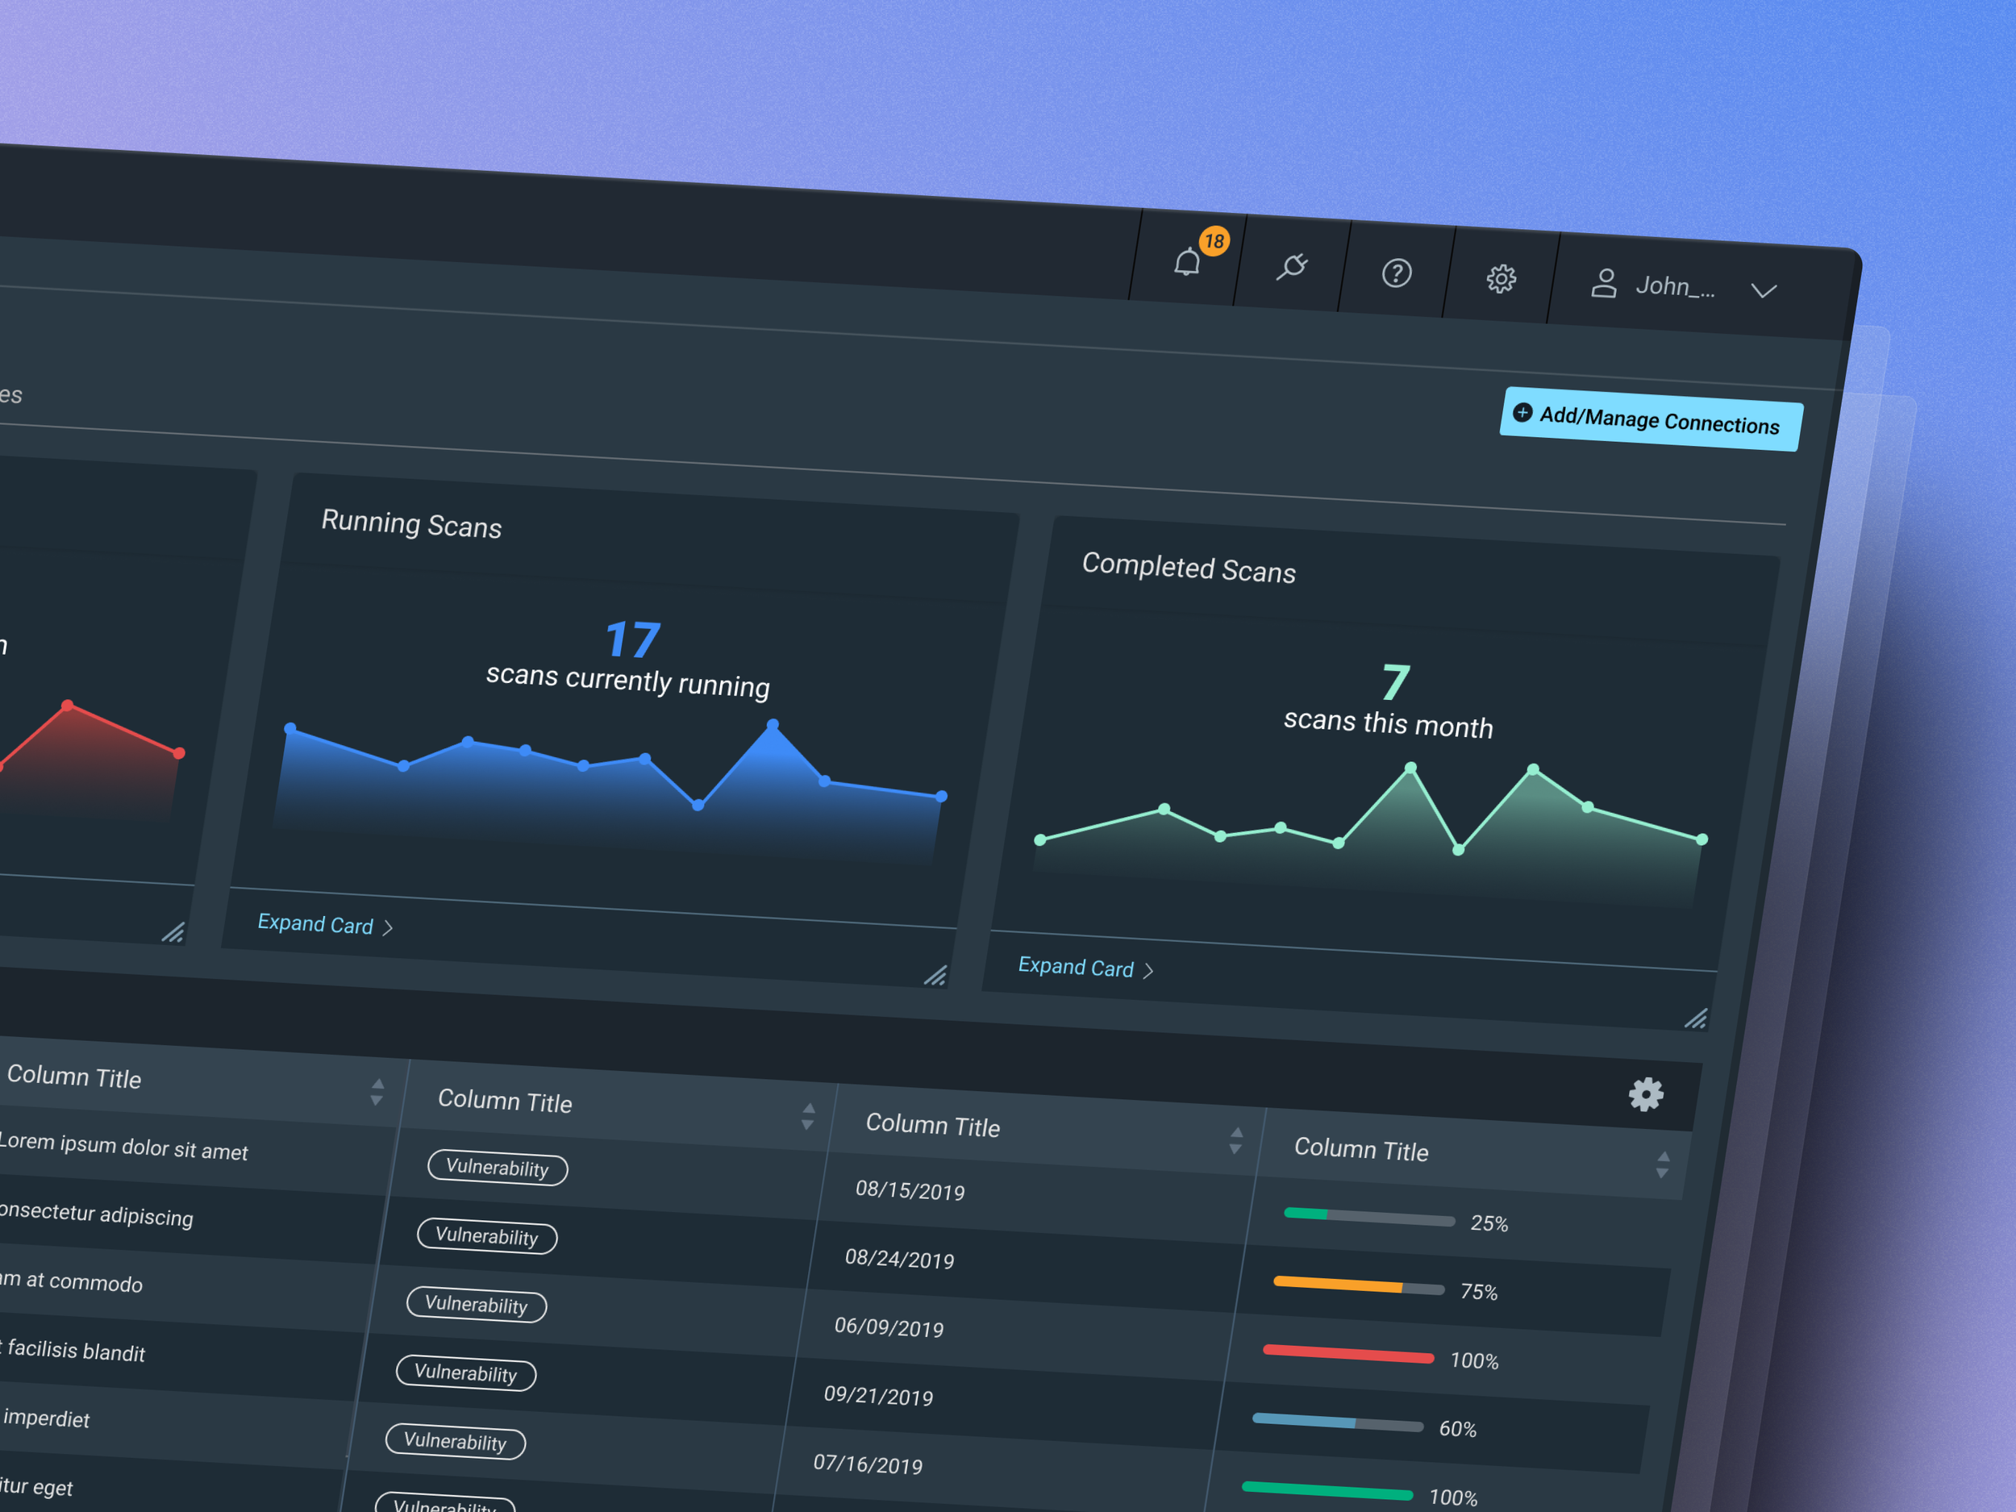Click the Completed Scans card resize handle
The width and height of the screenshot is (2016, 1512).
[1696, 1018]
